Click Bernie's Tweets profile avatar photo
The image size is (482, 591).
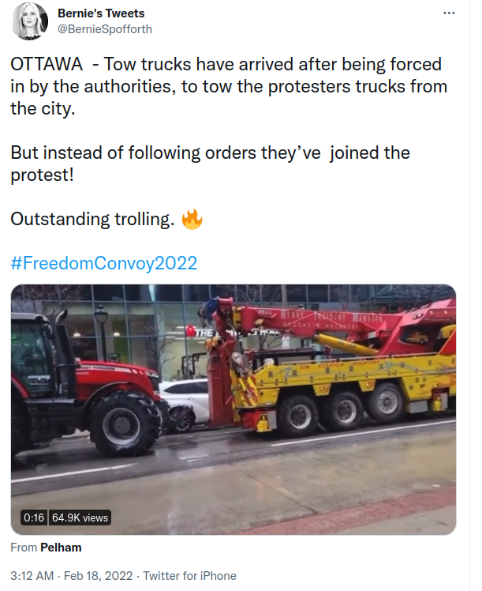[30, 21]
